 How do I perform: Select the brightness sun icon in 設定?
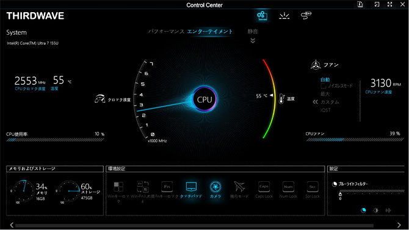pyautogui.click(x=375, y=210)
